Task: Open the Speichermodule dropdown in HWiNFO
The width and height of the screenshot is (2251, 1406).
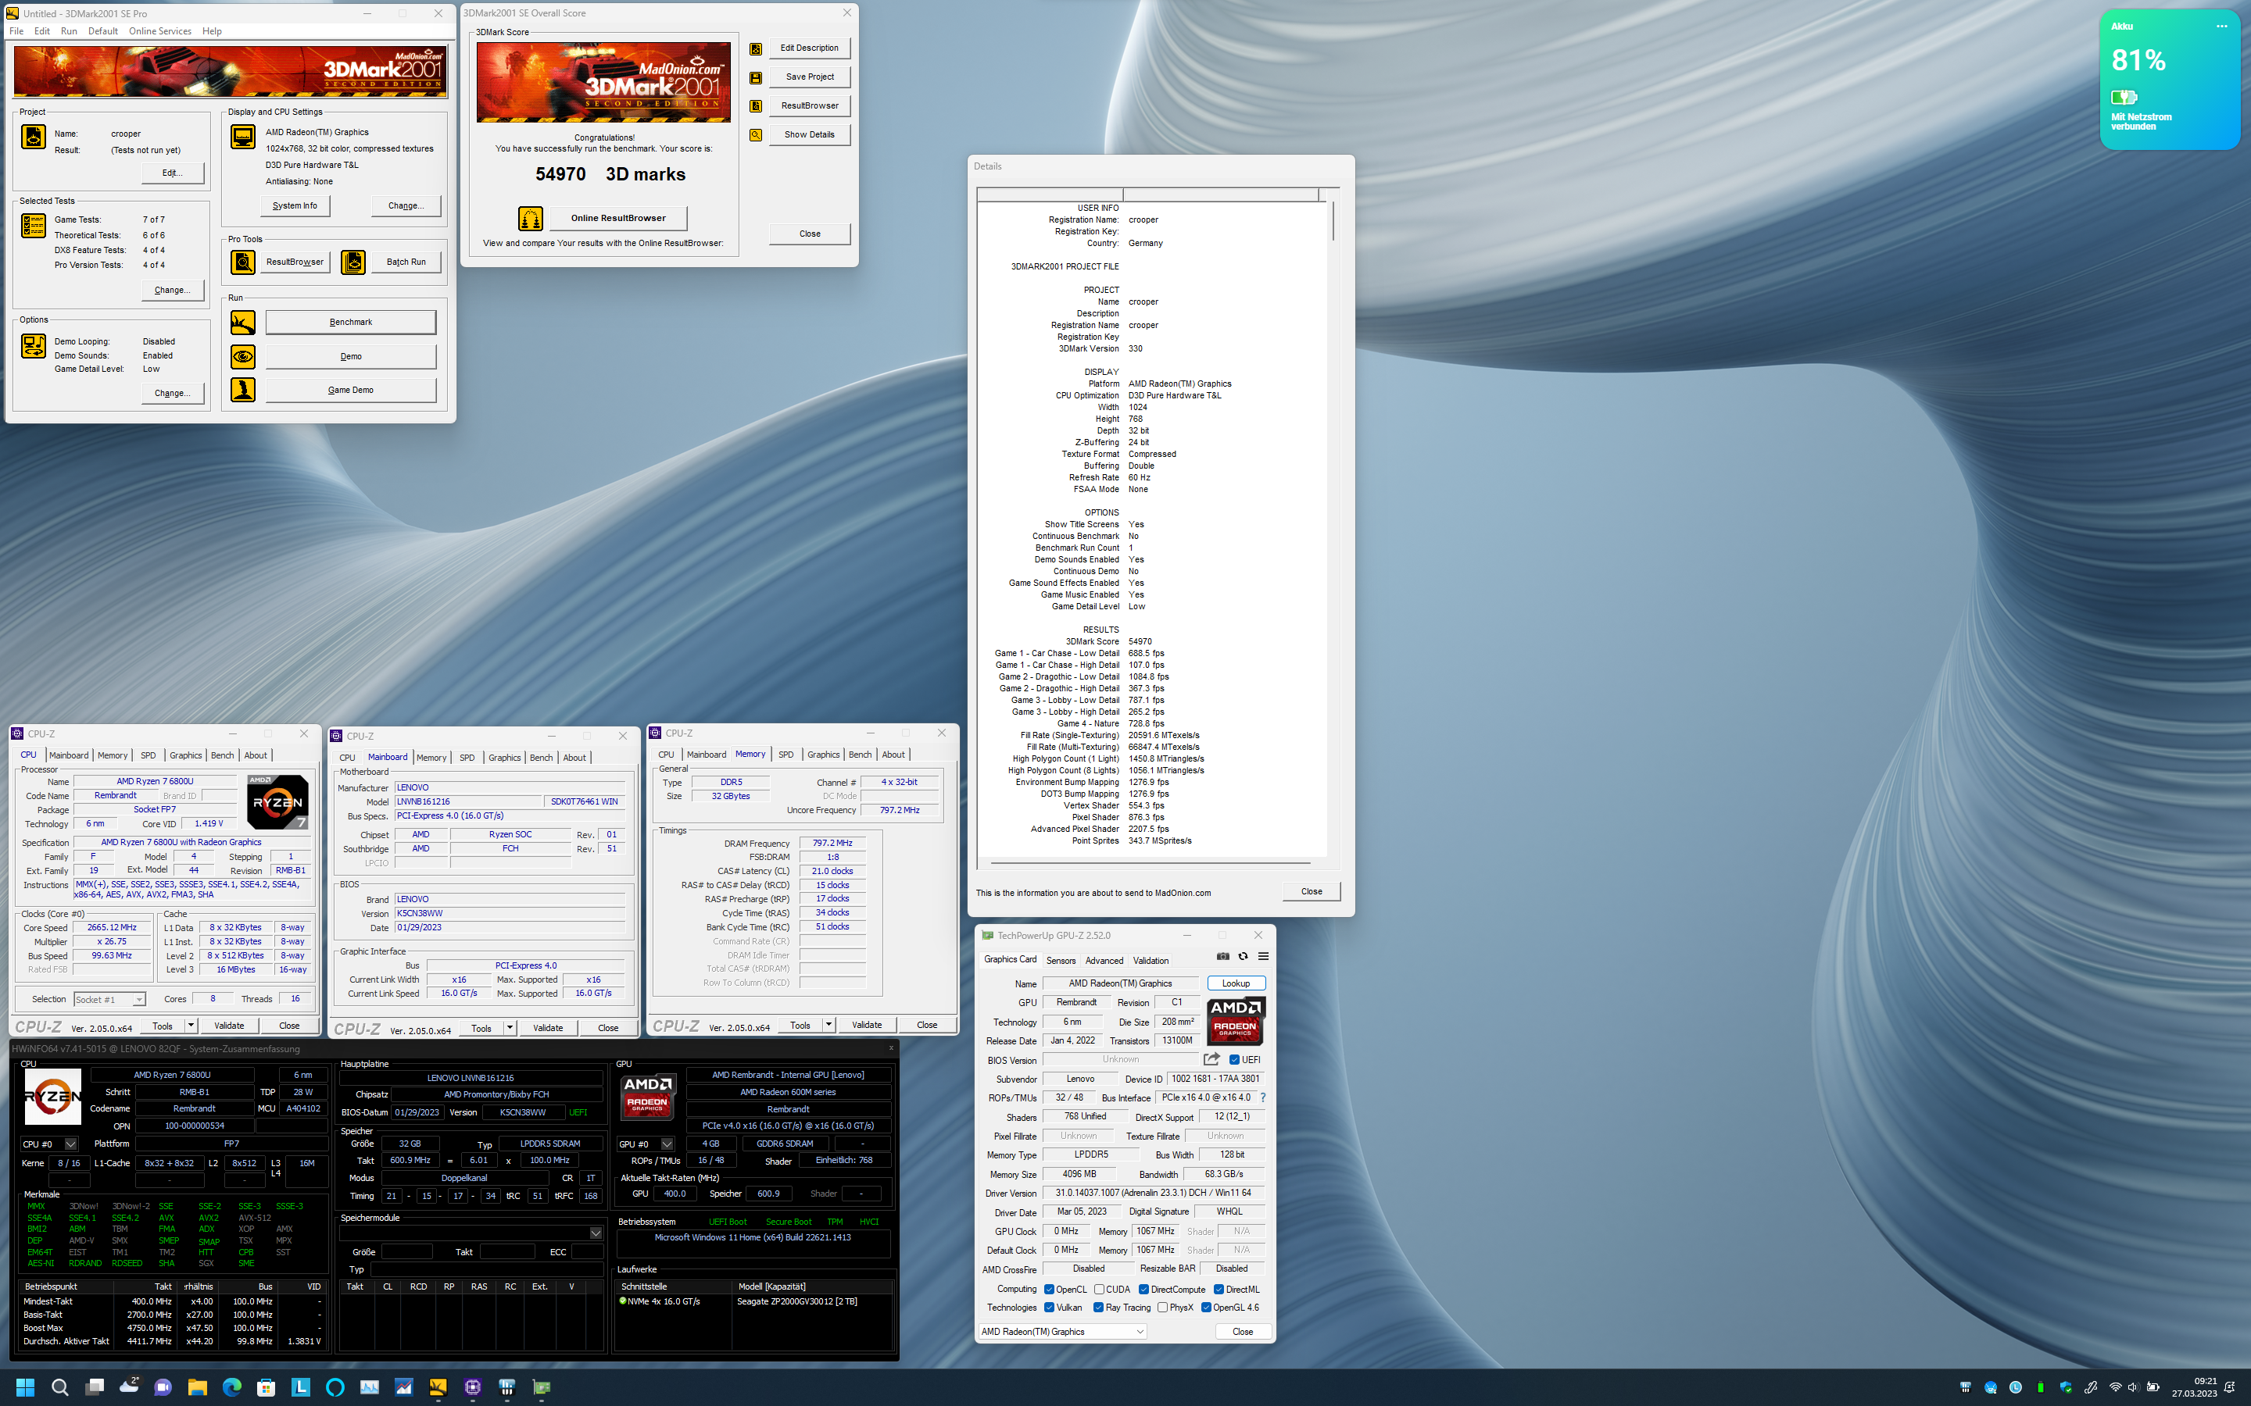Action: (471, 1233)
